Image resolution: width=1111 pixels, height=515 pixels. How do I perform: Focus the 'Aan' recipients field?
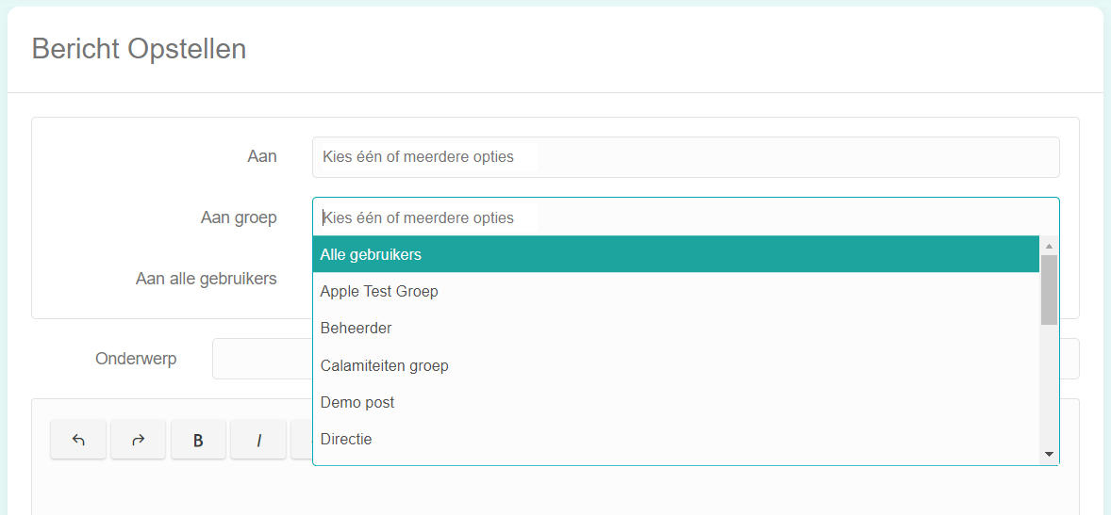686,157
